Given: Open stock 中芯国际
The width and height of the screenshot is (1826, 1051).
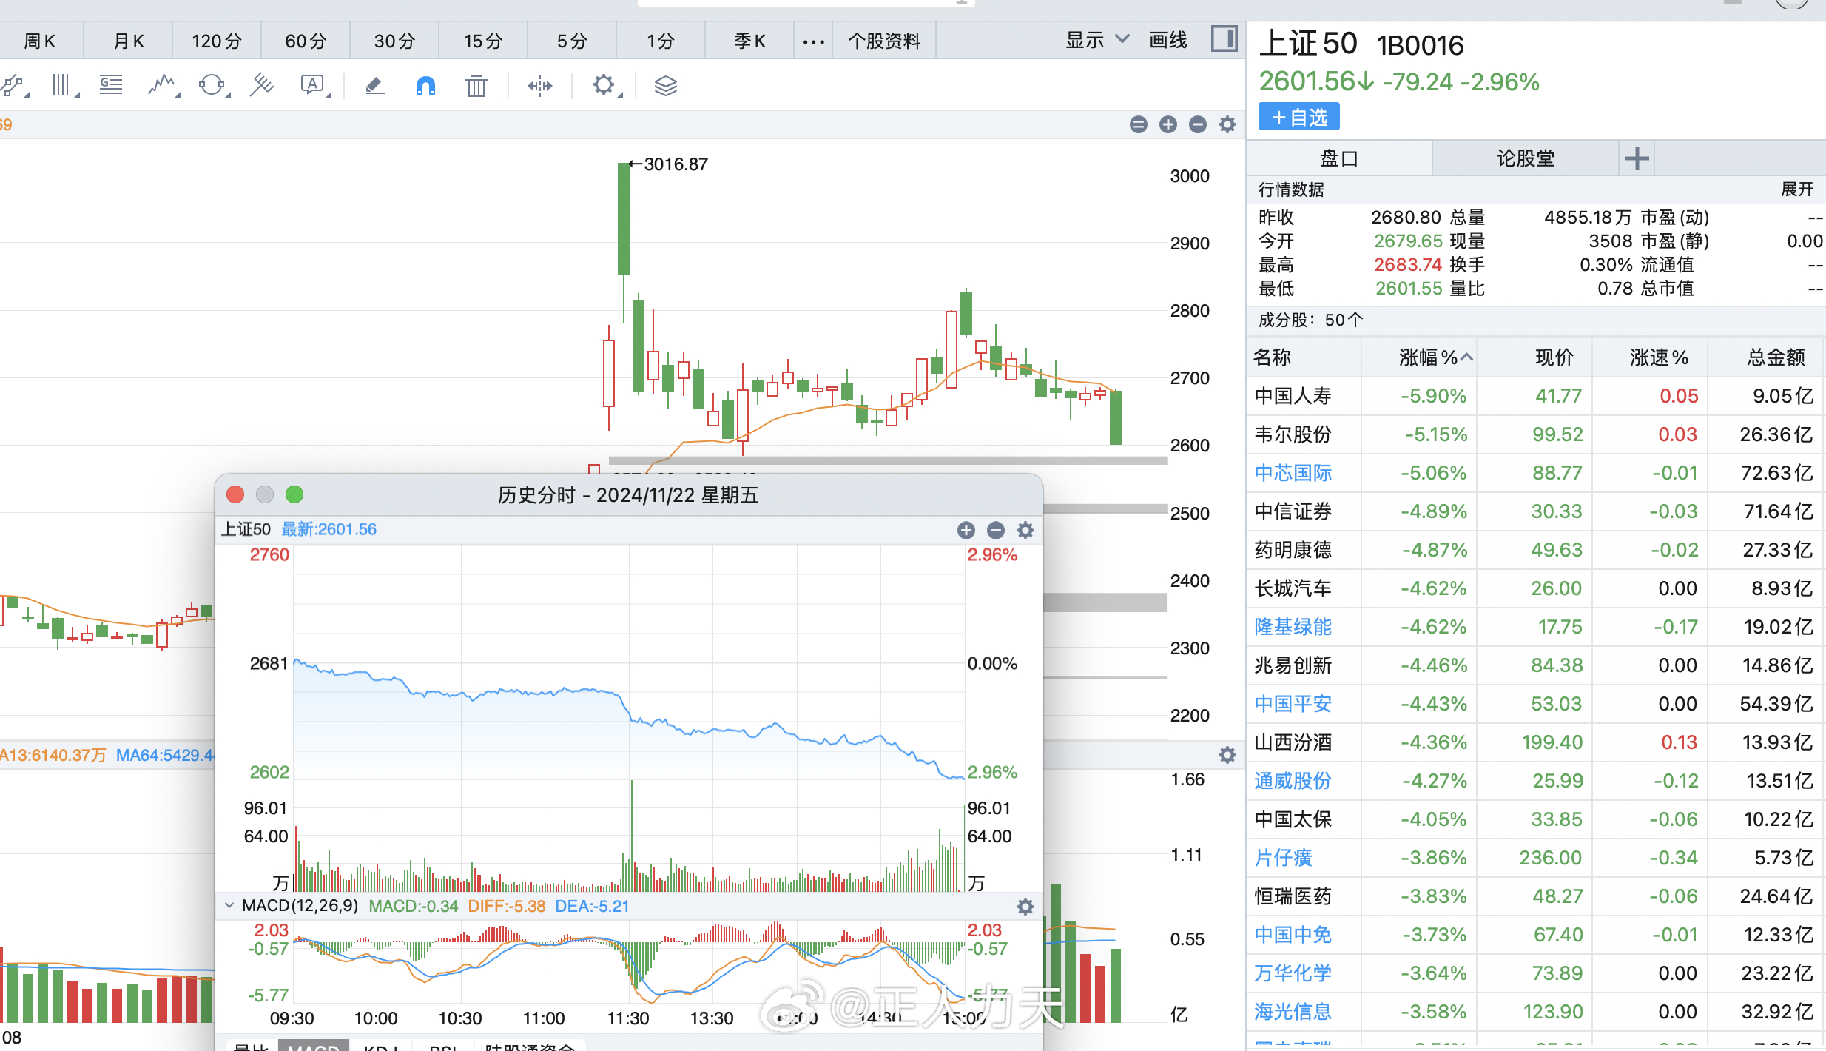Looking at the screenshot, I should click(x=1293, y=473).
